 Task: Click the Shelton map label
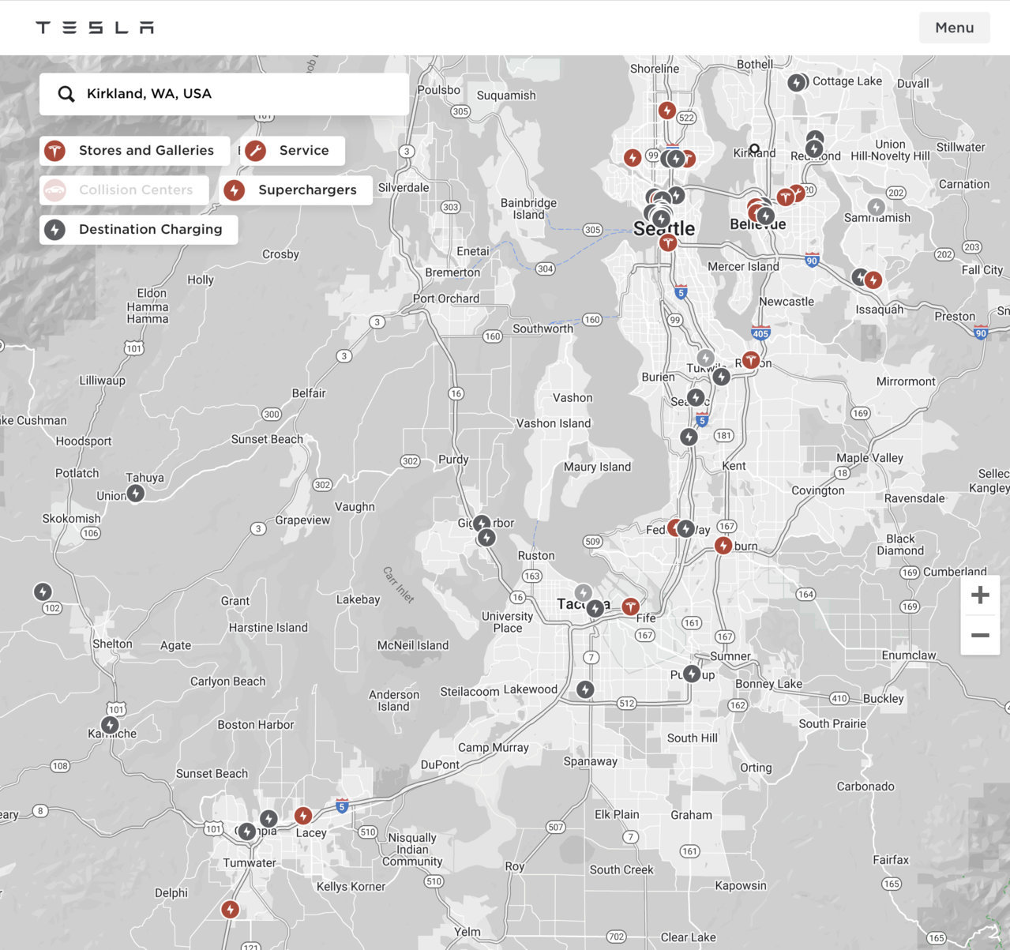pos(113,644)
